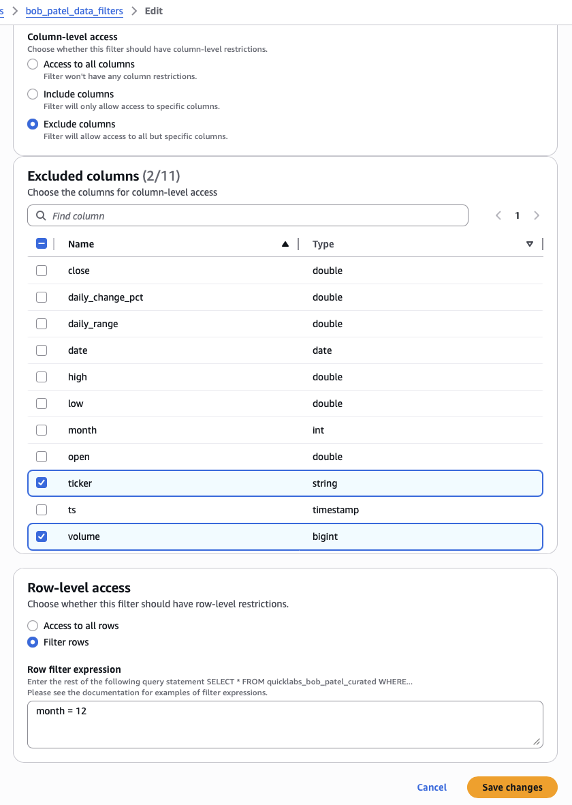Click the Edit breadcrumb text

coord(153,11)
